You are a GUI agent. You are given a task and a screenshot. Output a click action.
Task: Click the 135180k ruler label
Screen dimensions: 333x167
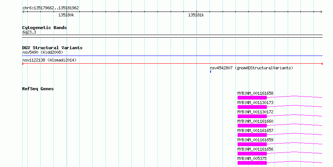tap(66, 15)
